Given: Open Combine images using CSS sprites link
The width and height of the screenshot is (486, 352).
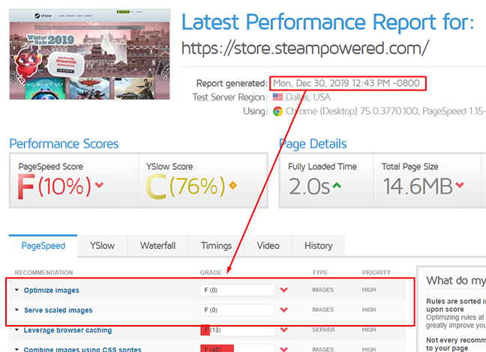Looking at the screenshot, I should [x=82, y=349].
